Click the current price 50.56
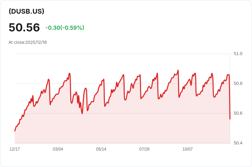Image resolution: width=252 pixels, height=167 pixels. (24, 27)
